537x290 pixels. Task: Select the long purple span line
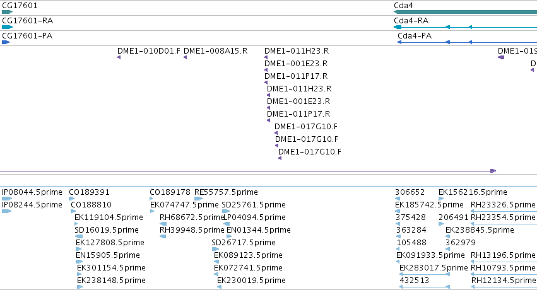click(x=248, y=171)
